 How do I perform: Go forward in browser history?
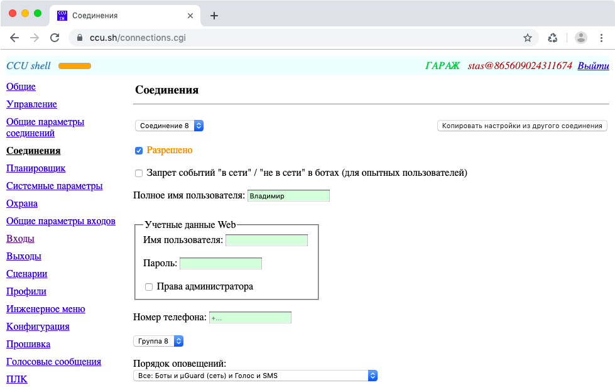click(x=35, y=38)
